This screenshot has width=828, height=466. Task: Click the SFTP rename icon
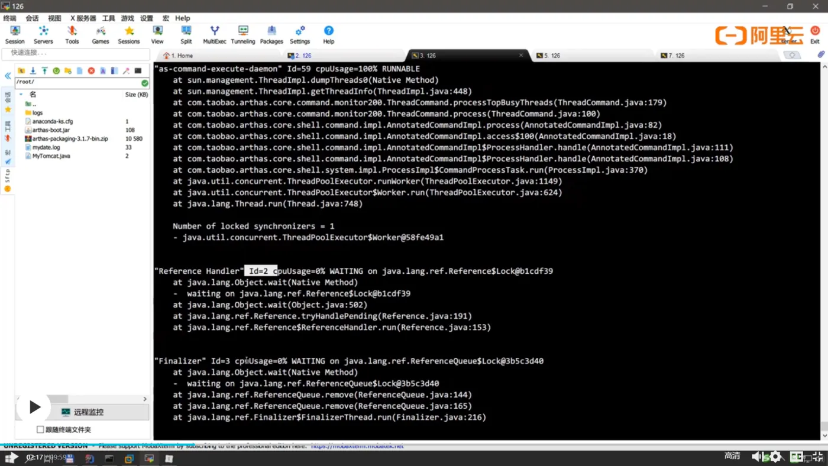click(103, 71)
